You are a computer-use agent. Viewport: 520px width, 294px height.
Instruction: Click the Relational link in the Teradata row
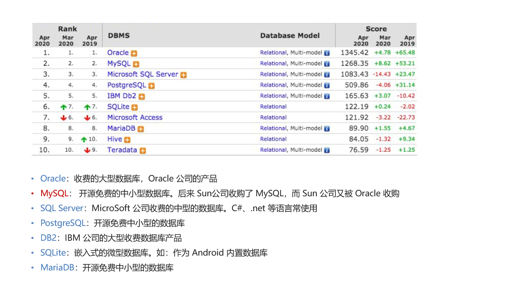(273, 150)
